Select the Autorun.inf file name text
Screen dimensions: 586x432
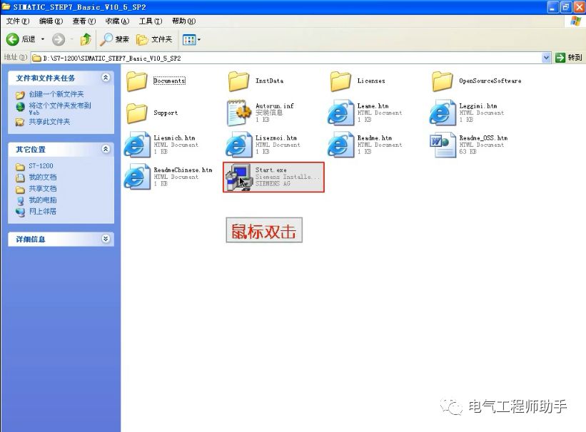click(x=275, y=106)
